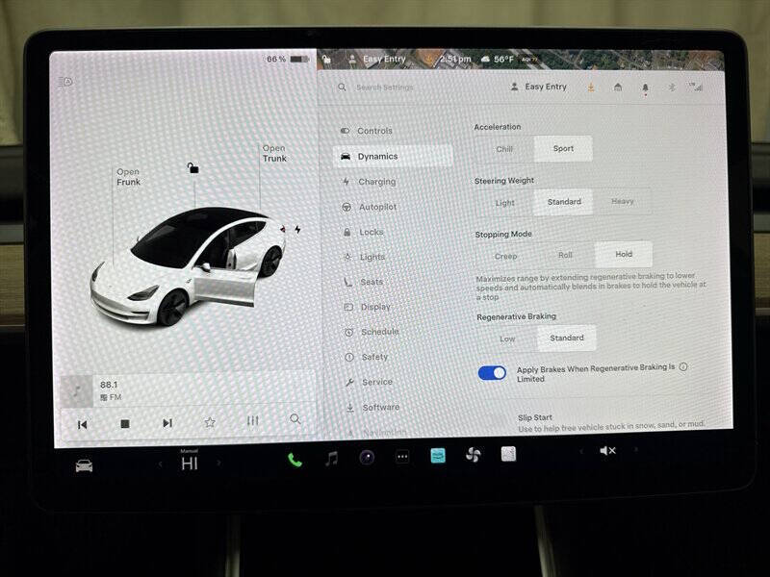The width and height of the screenshot is (770, 577).
Task: Set Stopping Mode to Creep
Action: click(505, 255)
